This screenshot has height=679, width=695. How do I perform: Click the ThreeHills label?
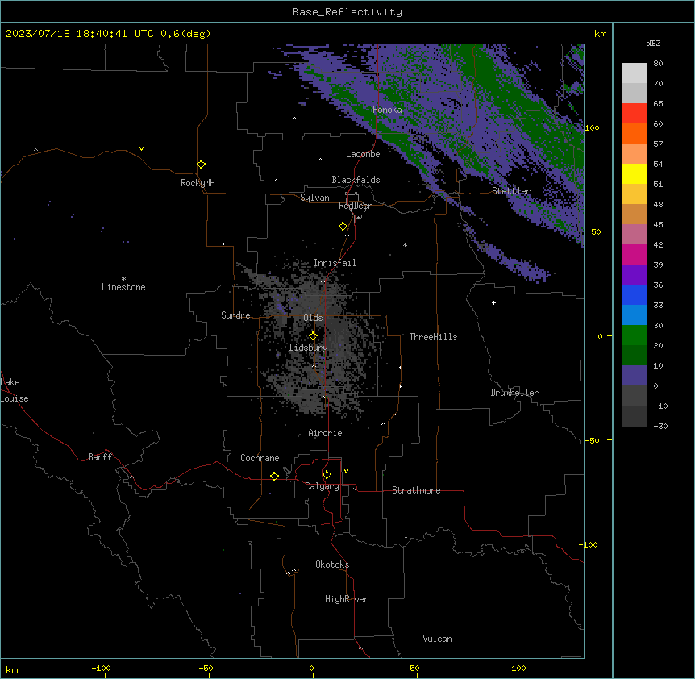pos(433,337)
